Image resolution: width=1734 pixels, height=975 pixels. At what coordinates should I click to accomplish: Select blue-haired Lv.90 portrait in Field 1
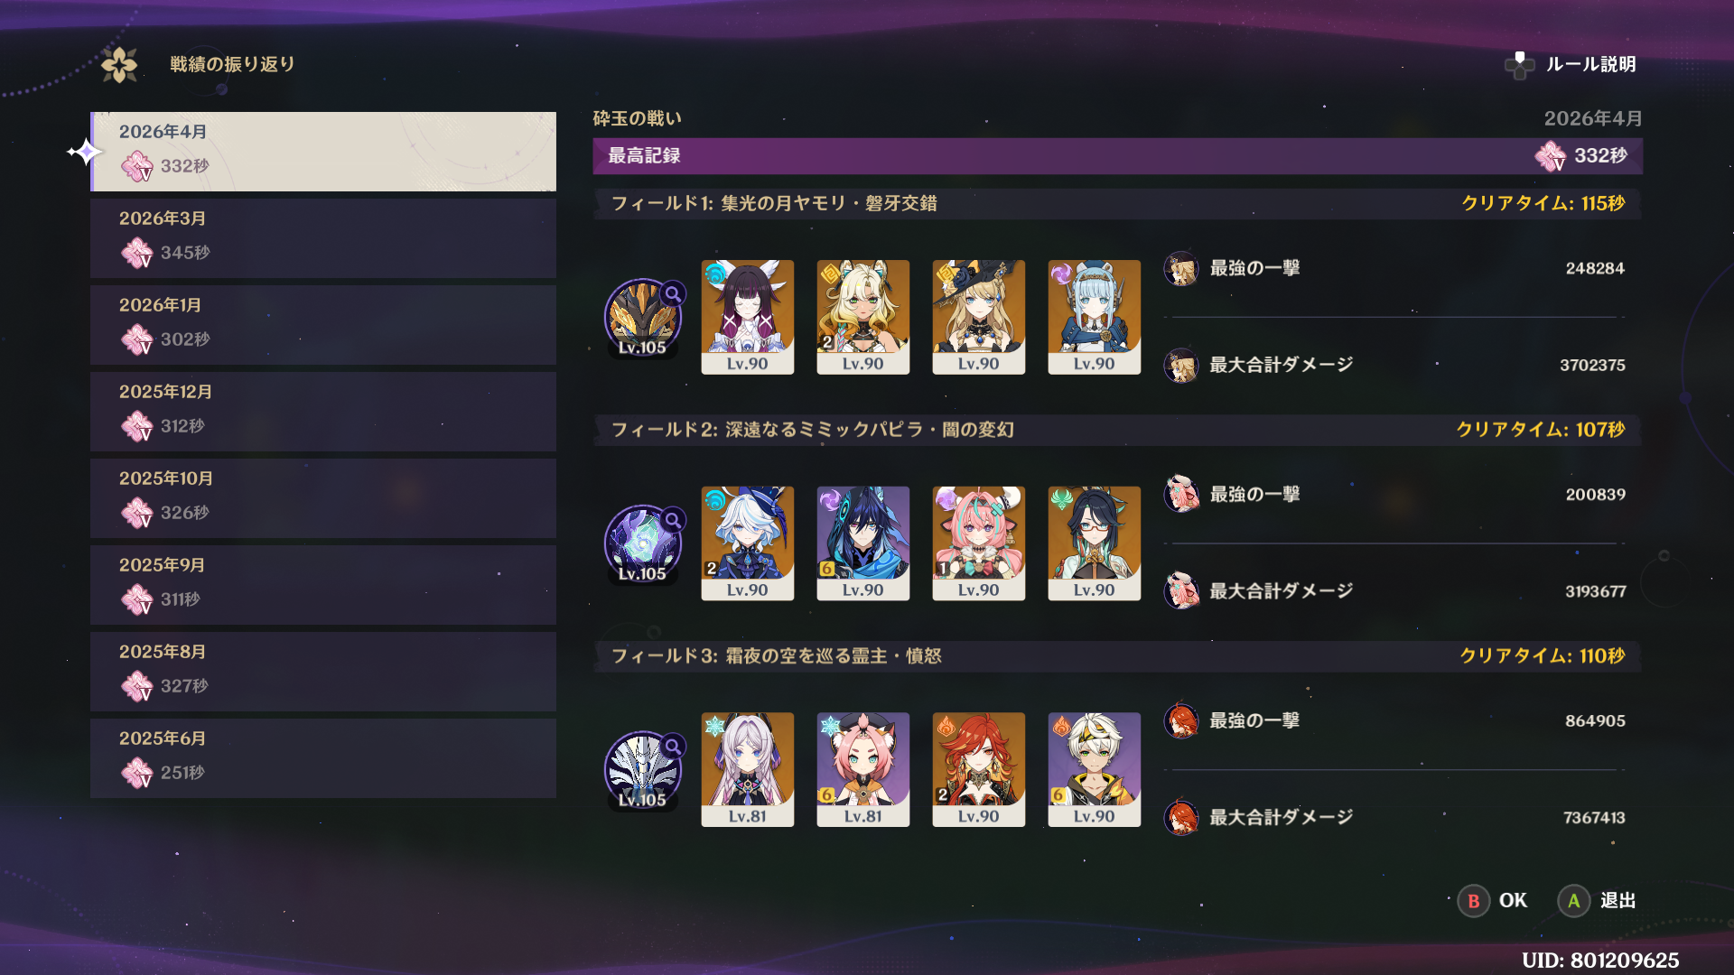(x=1095, y=317)
